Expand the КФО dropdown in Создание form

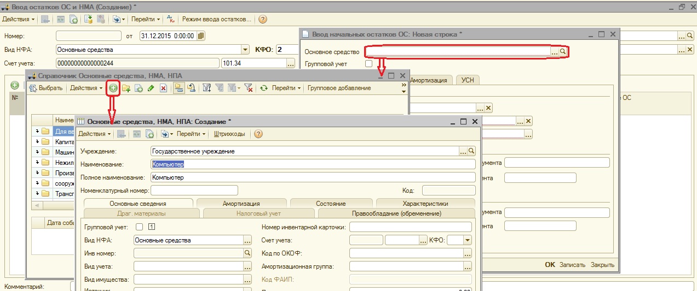pyautogui.click(x=467, y=240)
